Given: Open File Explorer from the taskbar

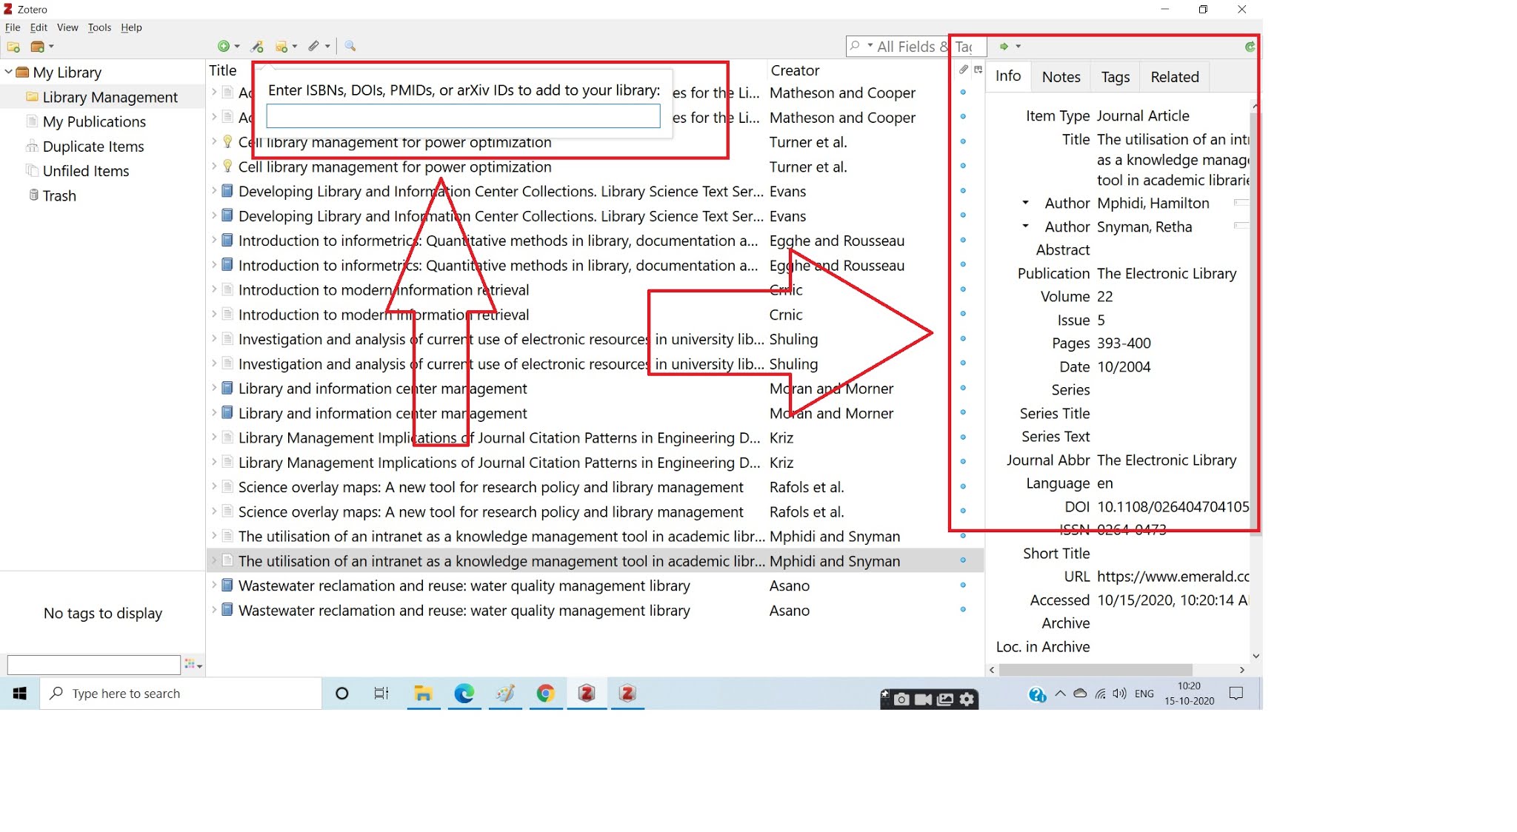Looking at the screenshot, I should (423, 694).
